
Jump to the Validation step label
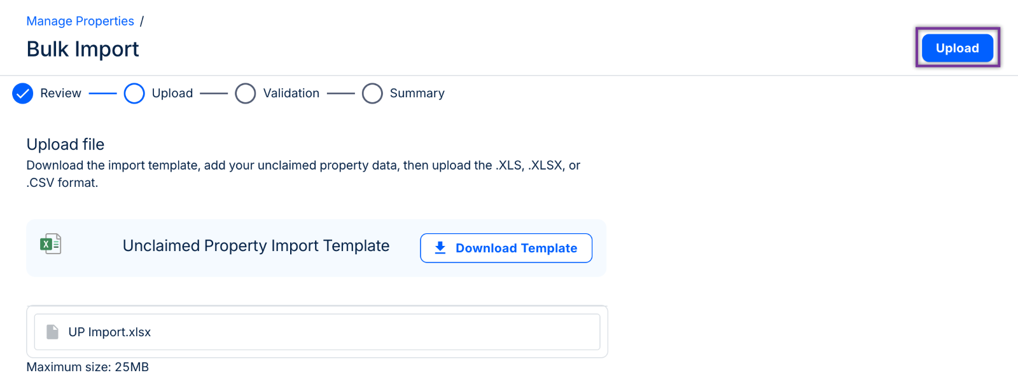291,93
